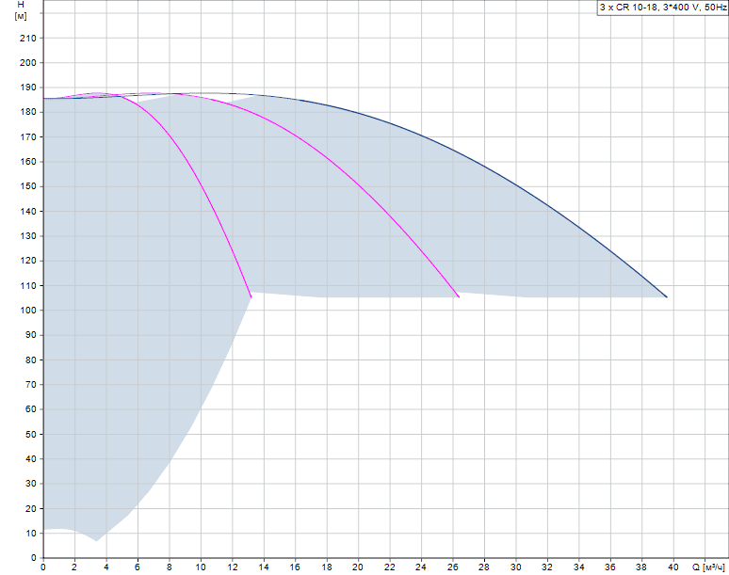Click the 210 value on the head axis
The height and width of the screenshot is (575, 729).
tap(28, 38)
